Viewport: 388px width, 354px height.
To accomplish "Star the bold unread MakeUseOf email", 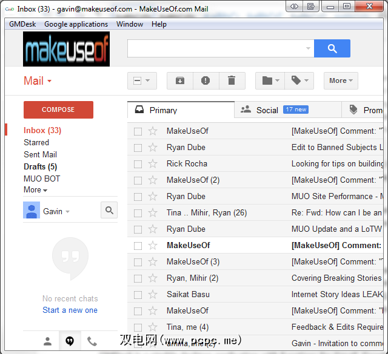I will pos(153,246).
